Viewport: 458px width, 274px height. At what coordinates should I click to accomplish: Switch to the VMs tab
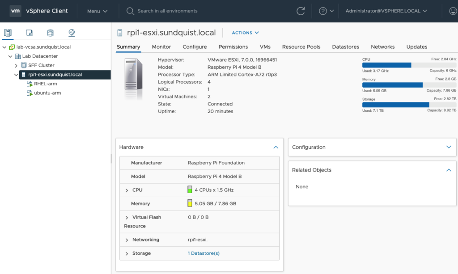(x=265, y=46)
